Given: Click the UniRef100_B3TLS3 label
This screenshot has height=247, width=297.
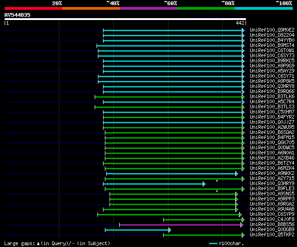Looking at the screenshot, I should coord(272,107).
